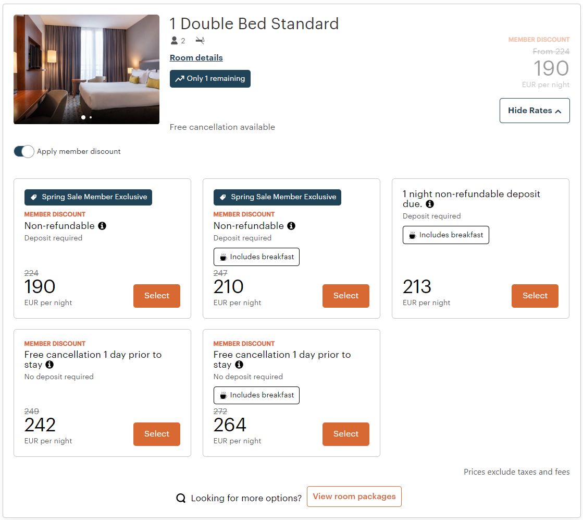The image size is (583, 520).
Task: Click info icon on 264 EUR free cancellation rate
Action: click(x=239, y=365)
